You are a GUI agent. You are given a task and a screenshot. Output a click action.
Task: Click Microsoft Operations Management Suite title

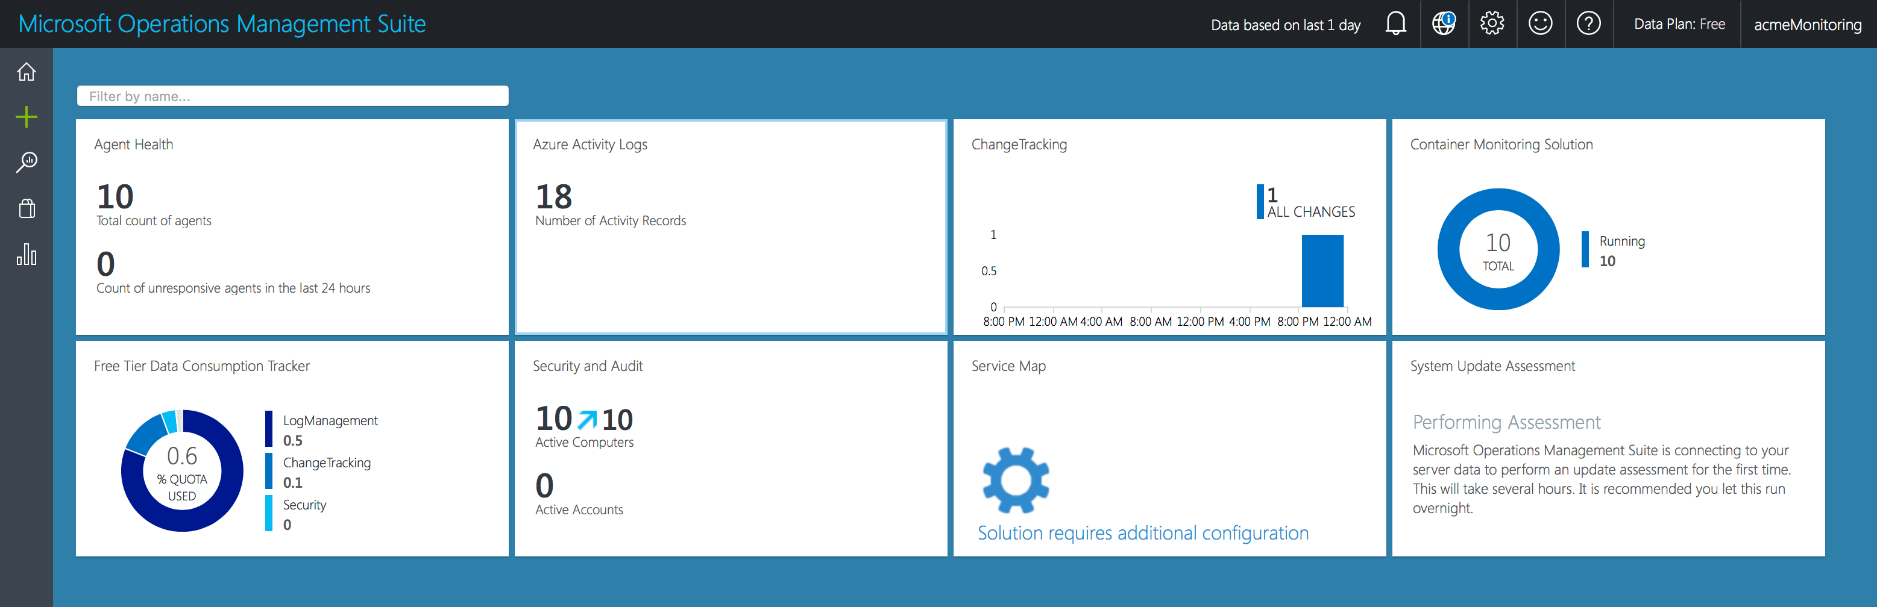[x=222, y=24]
